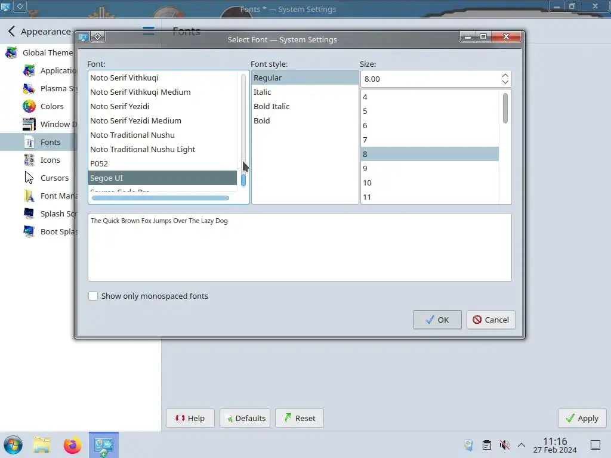Select the Bold font style

point(305,120)
